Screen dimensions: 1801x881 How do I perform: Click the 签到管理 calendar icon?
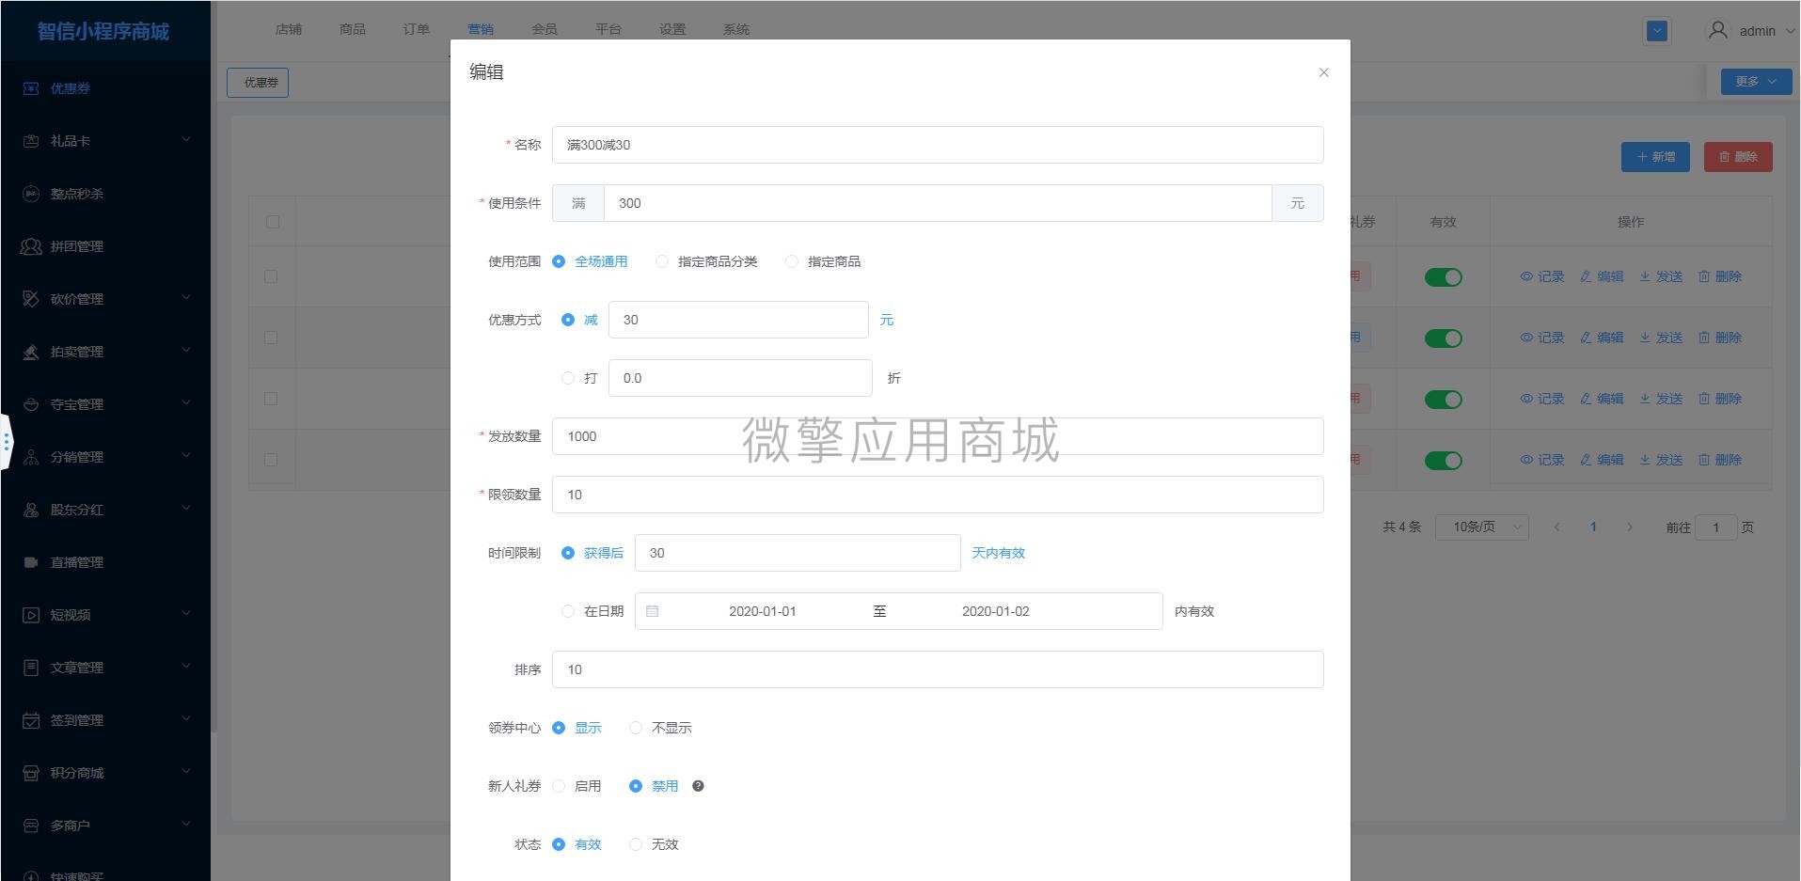[x=31, y=720]
